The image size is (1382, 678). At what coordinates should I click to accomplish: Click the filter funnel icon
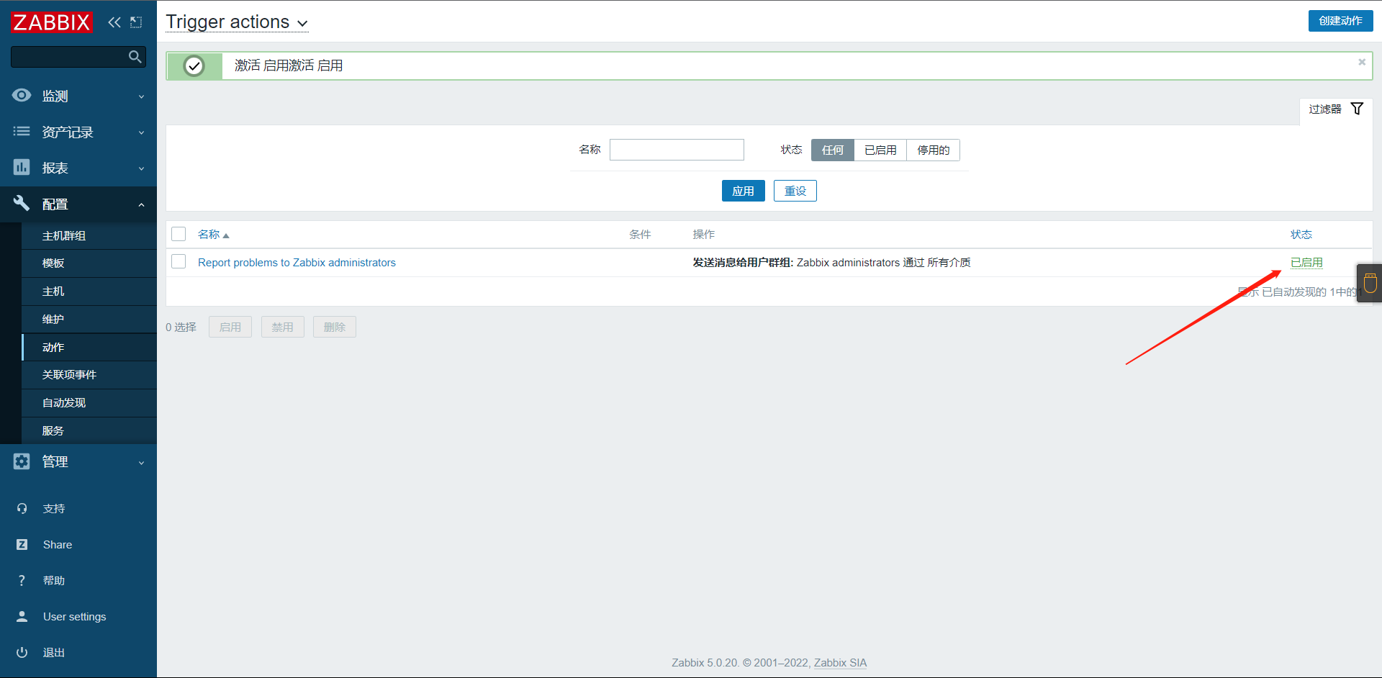pos(1357,109)
